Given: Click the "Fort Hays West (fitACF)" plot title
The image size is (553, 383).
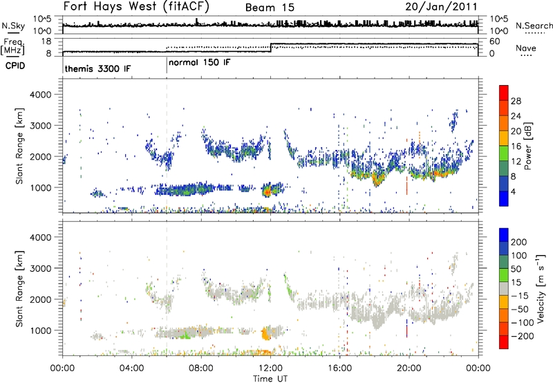Looking at the screenshot, I should coord(136,7).
